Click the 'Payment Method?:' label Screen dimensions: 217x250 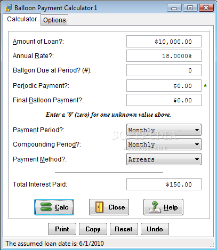click(39, 159)
